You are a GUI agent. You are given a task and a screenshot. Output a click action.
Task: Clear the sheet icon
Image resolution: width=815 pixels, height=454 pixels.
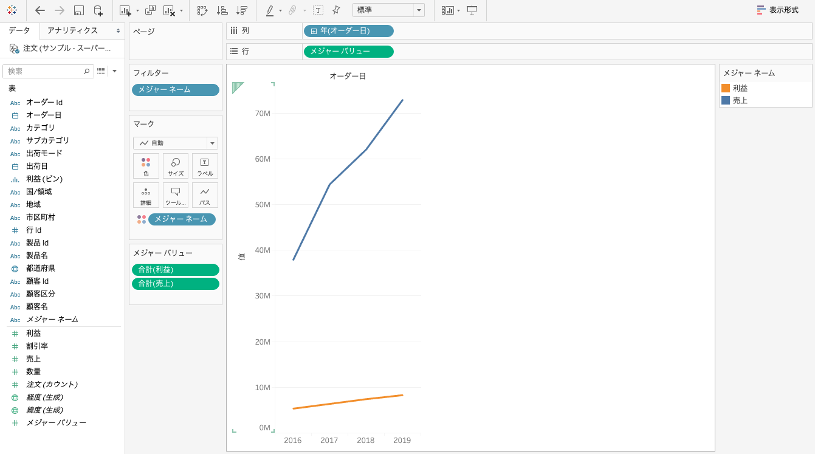point(170,10)
